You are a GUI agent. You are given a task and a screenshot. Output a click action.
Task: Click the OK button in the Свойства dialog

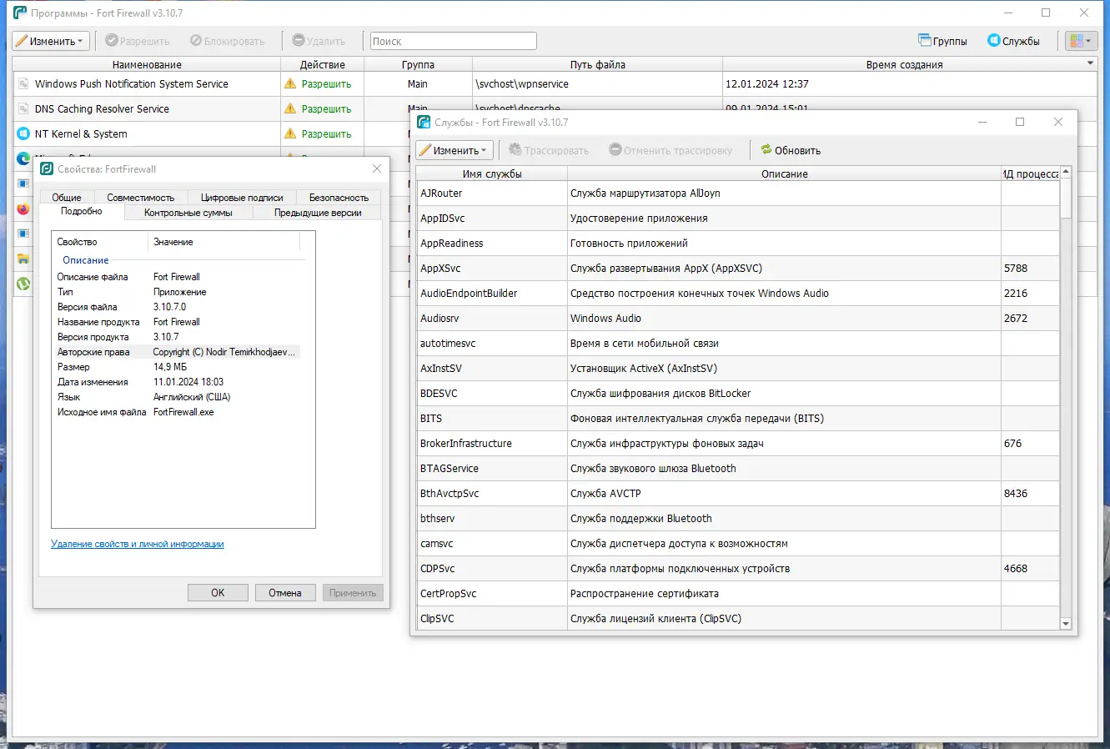coord(217,592)
